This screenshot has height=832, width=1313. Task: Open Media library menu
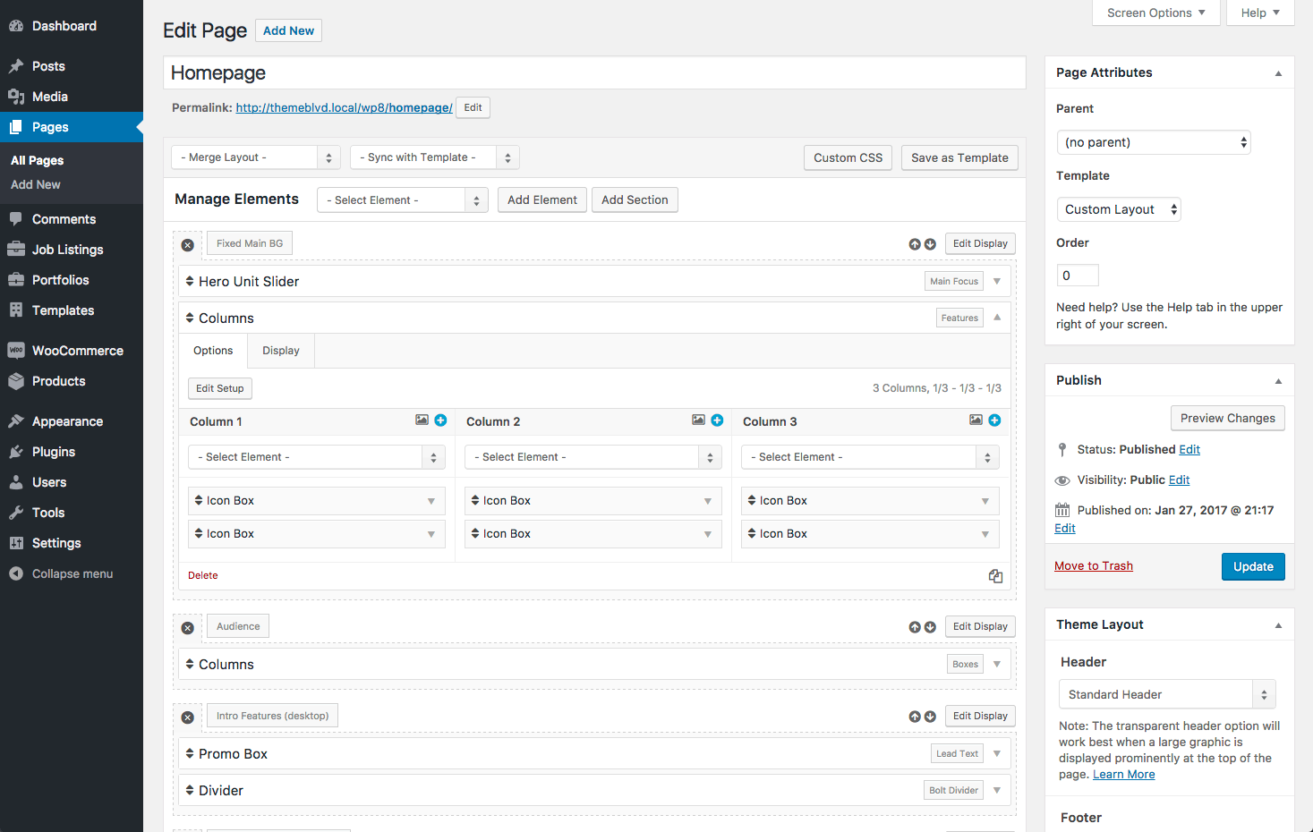(x=72, y=97)
